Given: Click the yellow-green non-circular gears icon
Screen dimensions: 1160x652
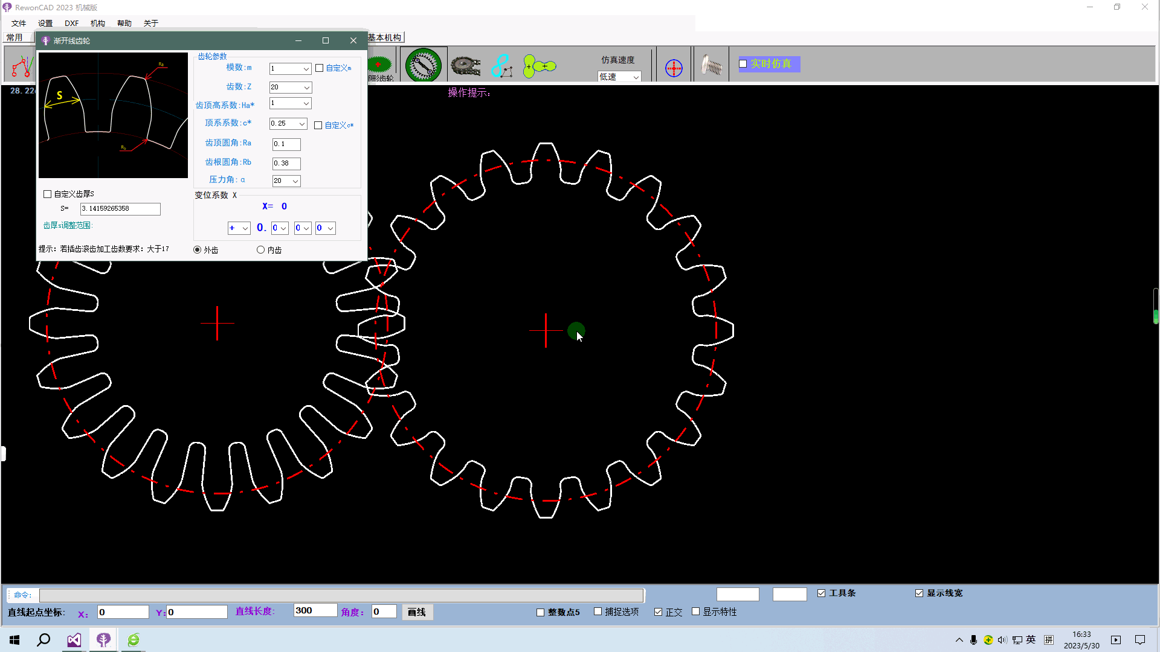Looking at the screenshot, I should pyautogui.click(x=539, y=66).
